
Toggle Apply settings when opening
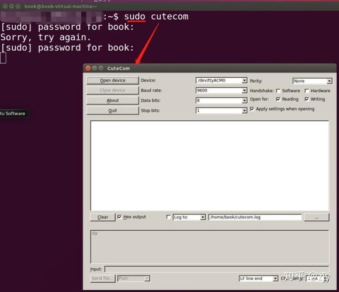coord(252,109)
